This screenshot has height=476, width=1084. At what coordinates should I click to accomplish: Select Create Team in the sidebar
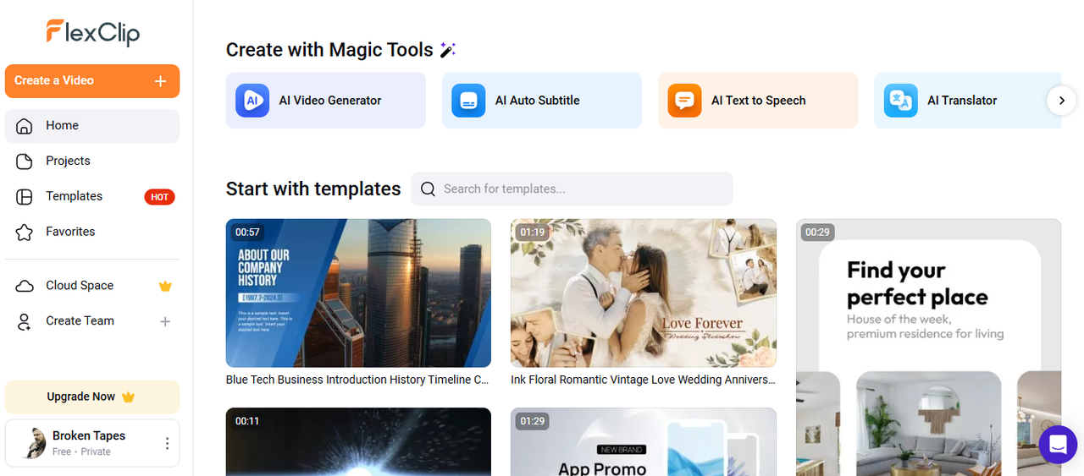point(92,321)
